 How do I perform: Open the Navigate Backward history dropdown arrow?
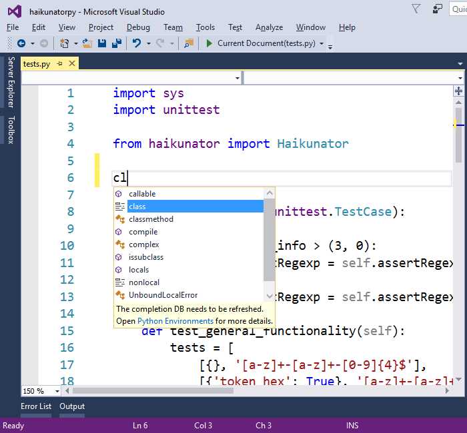click(33, 44)
